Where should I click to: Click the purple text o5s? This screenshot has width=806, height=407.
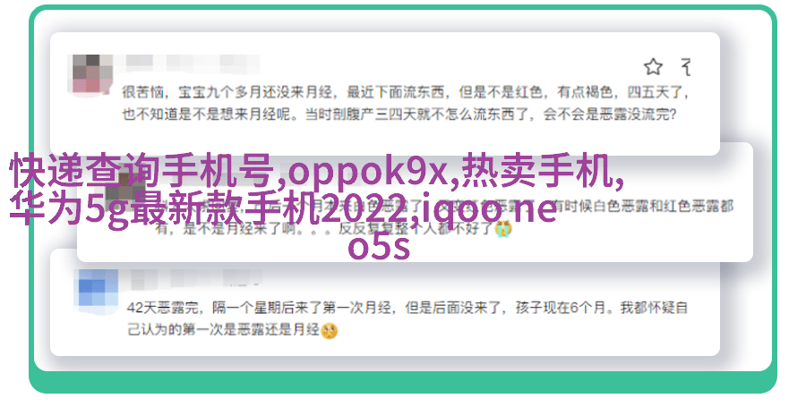[379, 248]
